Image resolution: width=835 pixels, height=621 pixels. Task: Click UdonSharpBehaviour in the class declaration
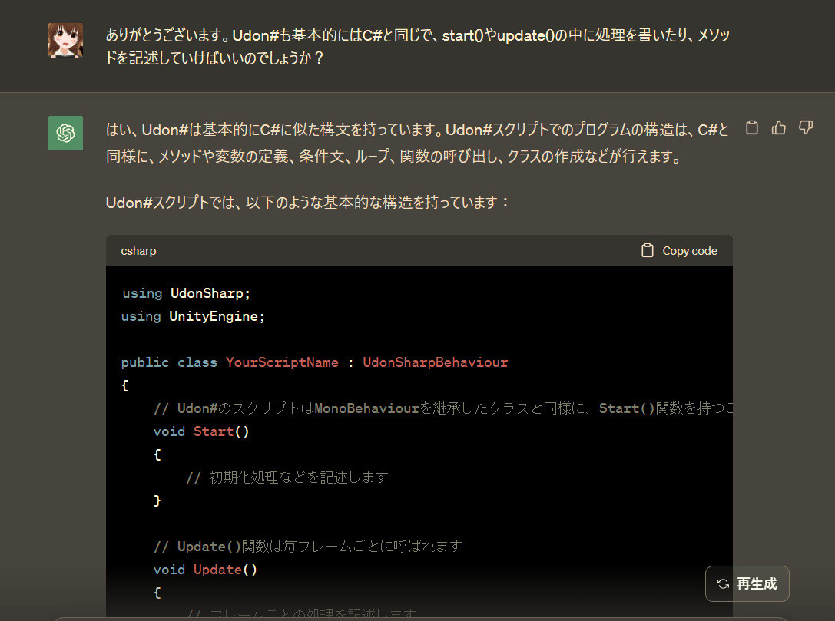pyautogui.click(x=435, y=362)
